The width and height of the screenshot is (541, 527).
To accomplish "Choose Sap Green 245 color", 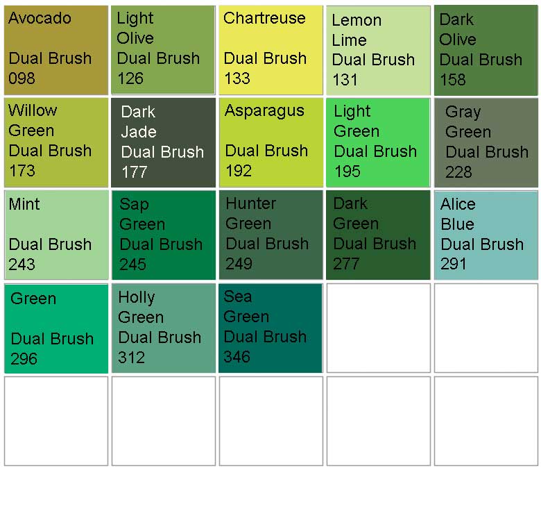I will click(164, 235).
